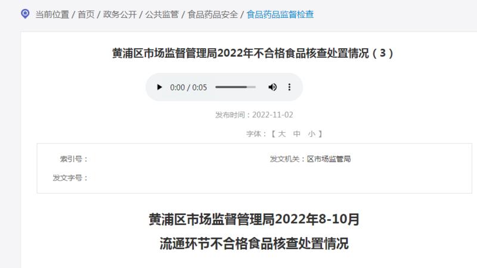Open 公共监管 breadcrumb link
The image size is (477, 268).
162,14
